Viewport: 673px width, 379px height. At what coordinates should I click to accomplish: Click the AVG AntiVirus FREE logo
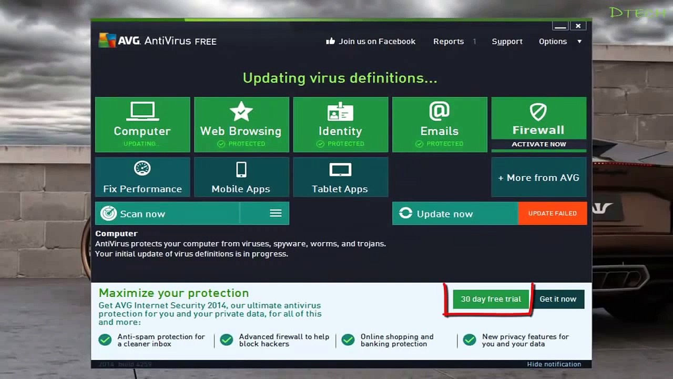tap(158, 41)
